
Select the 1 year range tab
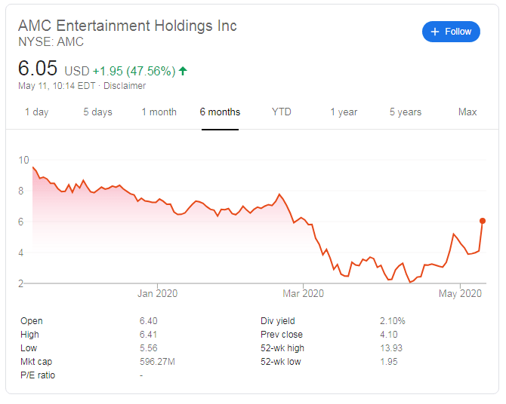point(344,112)
